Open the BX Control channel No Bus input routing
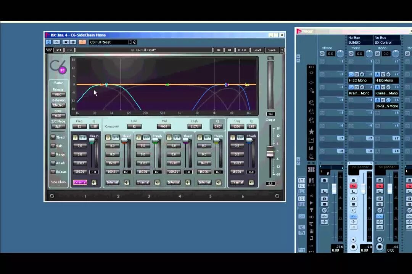Viewport: 412px width, 274px height. click(x=386, y=38)
